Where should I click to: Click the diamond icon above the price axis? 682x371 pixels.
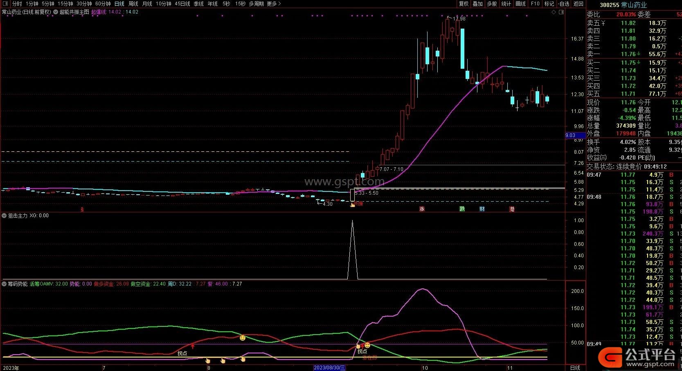(554, 12)
